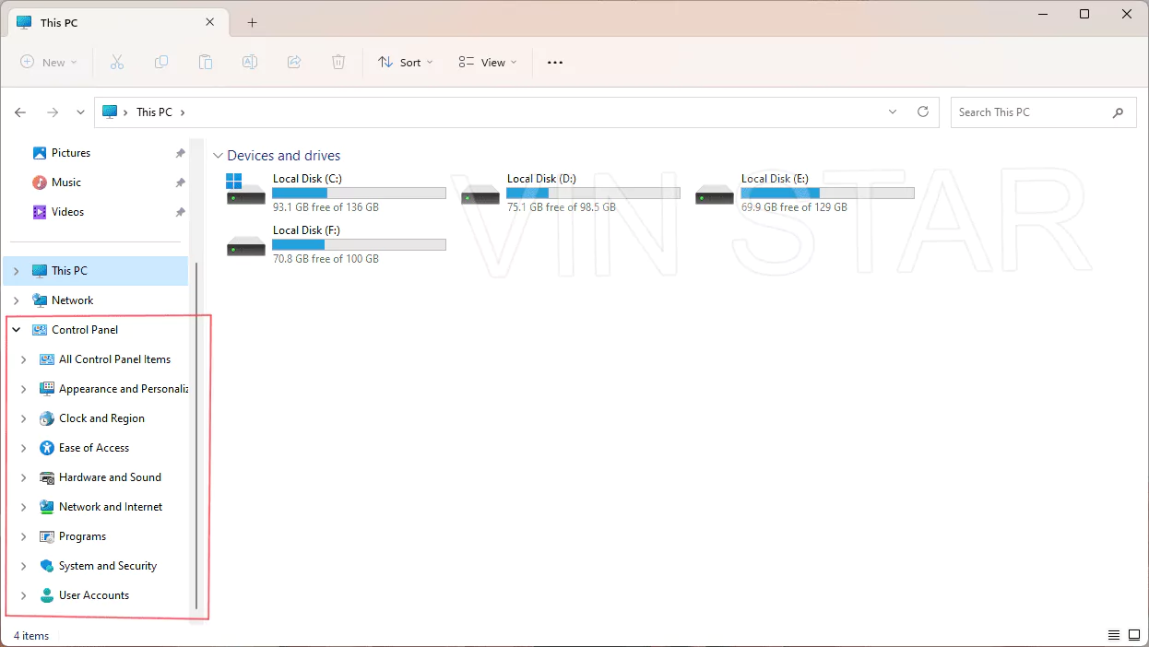The image size is (1149, 647).
Task: Collapse the Devices and drives group
Action: (x=218, y=156)
